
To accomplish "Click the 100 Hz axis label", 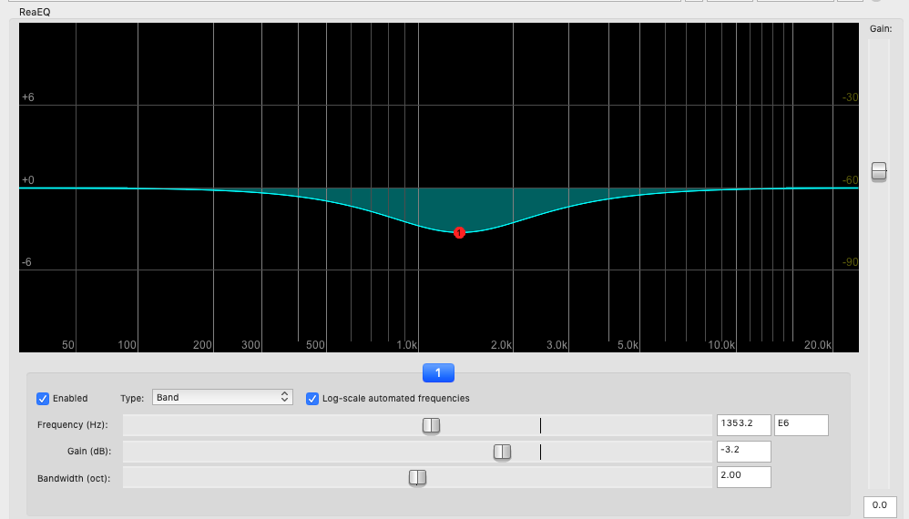I will point(127,345).
